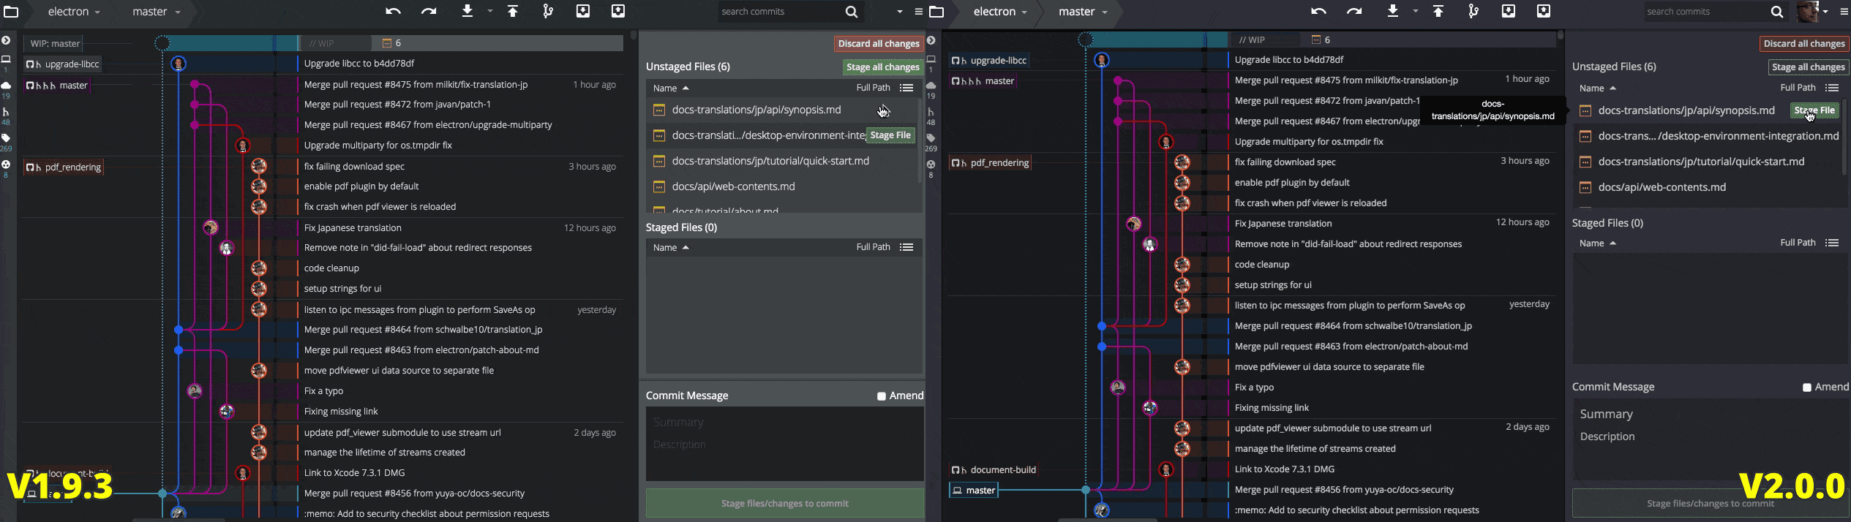Open Submodules icon in right window sidebar
Image resolution: width=1851 pixels, height=522 pixels.
coord(931,164)
